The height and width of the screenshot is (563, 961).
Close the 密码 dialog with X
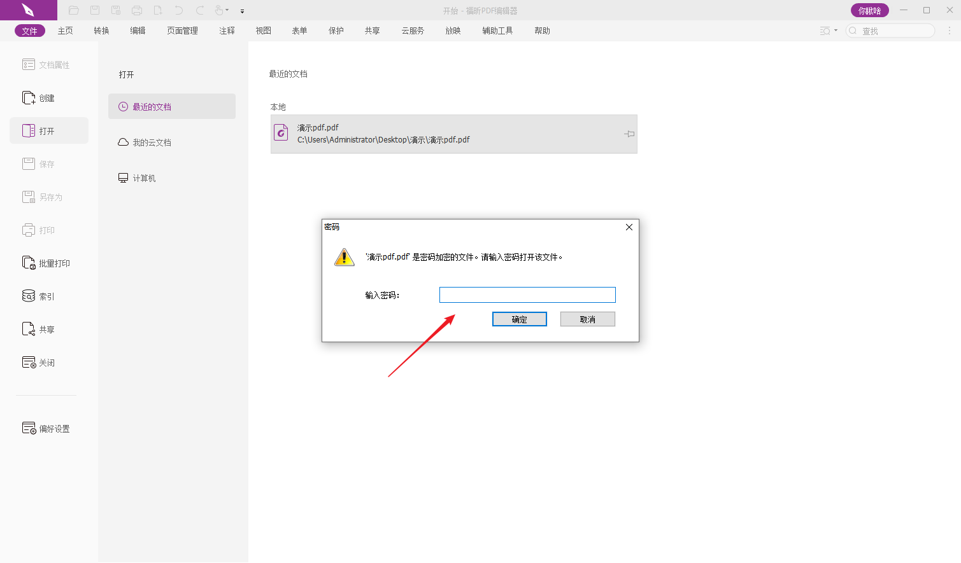(629, 227)
